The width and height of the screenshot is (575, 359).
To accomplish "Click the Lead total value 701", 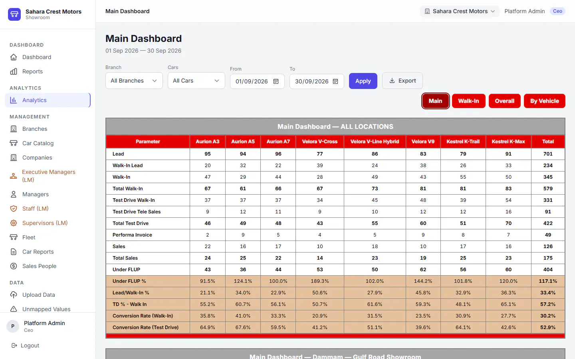I will pyautogui.click(x=548, y=154).
